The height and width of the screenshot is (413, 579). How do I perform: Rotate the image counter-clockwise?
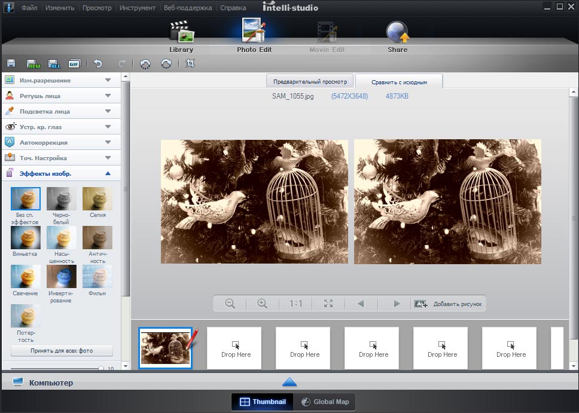point(145,63)
